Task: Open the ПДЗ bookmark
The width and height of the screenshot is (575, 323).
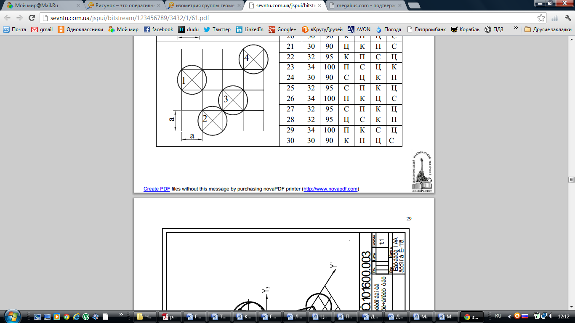Action: [x=494, y=29]
